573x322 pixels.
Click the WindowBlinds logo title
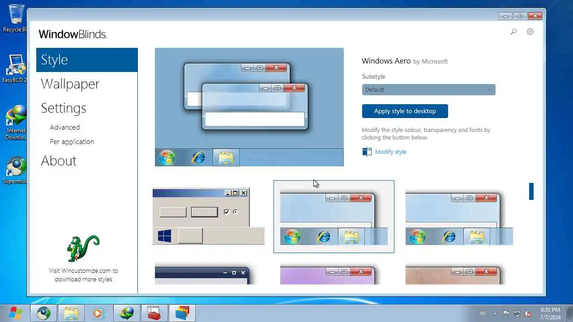point(73,34)
